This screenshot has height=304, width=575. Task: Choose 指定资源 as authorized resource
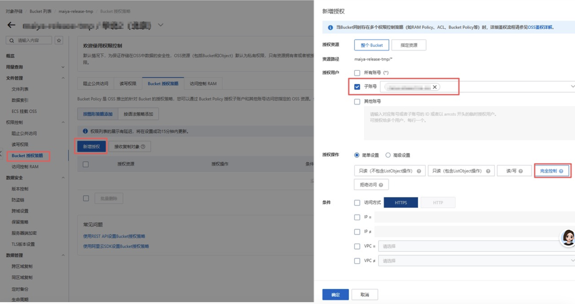[x=409, y=45]
